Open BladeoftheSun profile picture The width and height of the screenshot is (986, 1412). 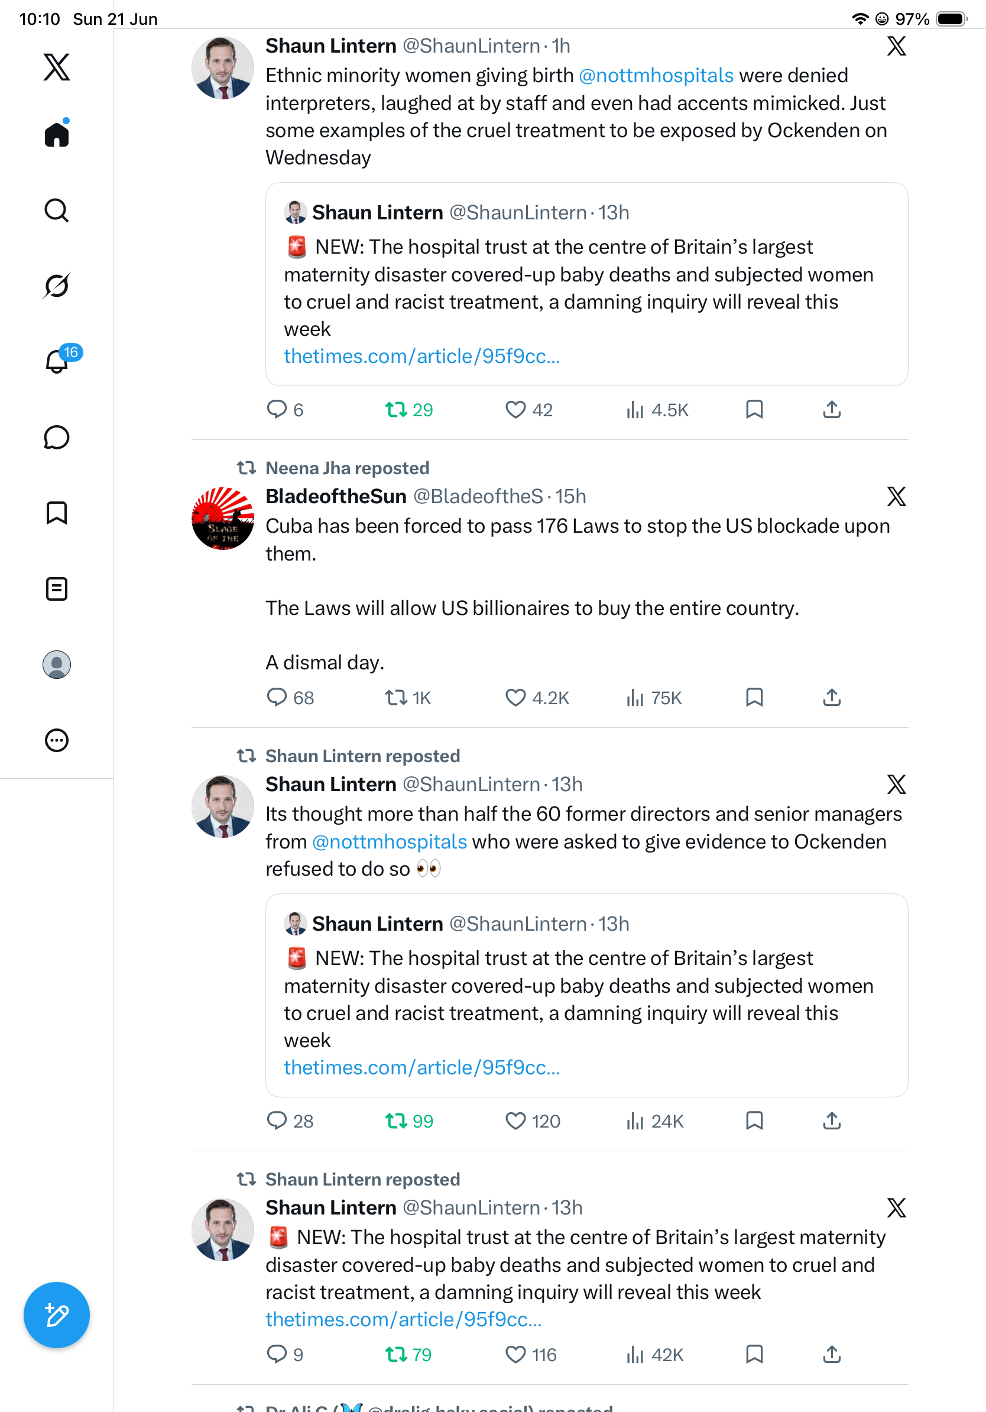coord(222,519)
